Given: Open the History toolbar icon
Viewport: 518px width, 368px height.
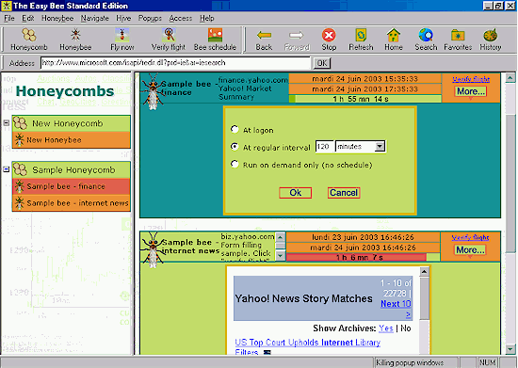Looking at the screenshot, I should [491, 40].
